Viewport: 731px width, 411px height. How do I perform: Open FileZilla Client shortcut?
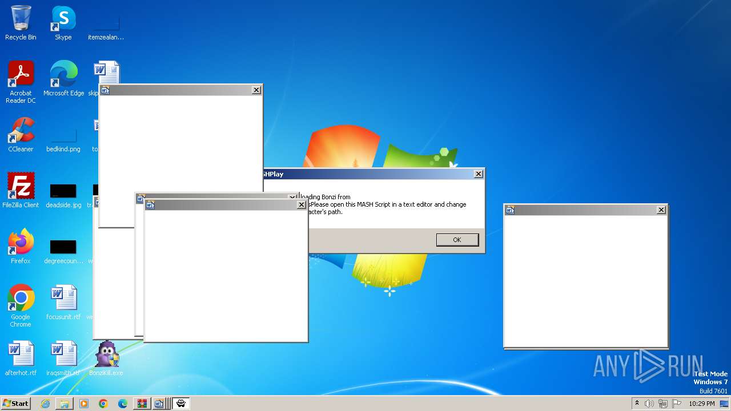[21, 190]
